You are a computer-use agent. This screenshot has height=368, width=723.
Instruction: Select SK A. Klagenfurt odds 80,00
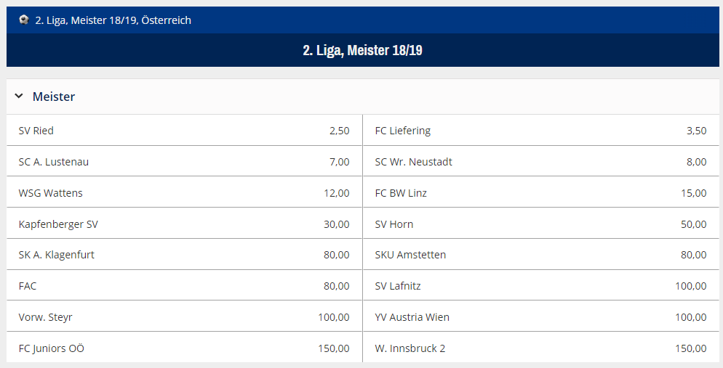[x=185, y=254]
